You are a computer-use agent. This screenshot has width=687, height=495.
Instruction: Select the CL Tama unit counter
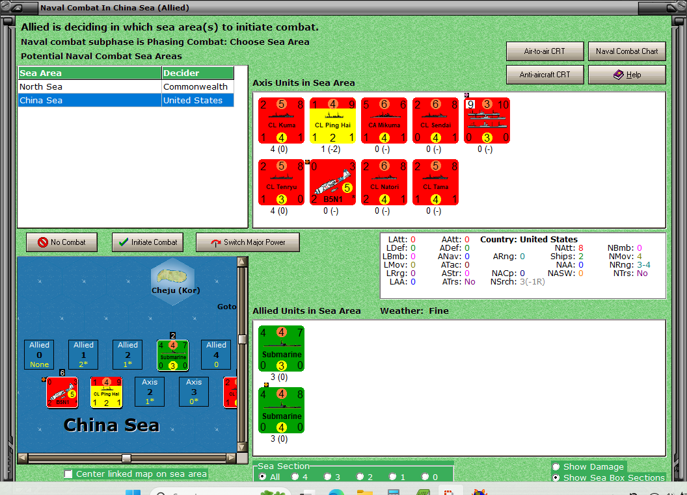pos(435,182)
